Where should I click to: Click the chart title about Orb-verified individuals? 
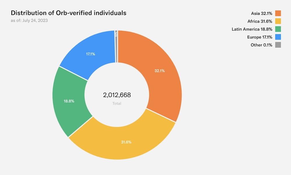(68, 13)
